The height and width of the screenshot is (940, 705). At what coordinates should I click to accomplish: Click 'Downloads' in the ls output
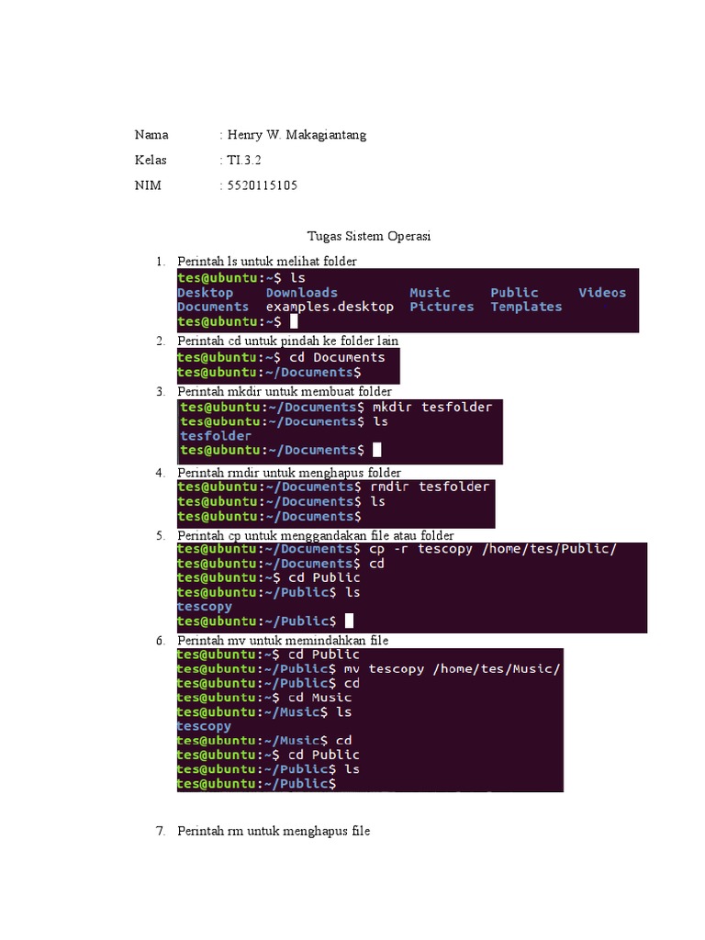point(301,293)
